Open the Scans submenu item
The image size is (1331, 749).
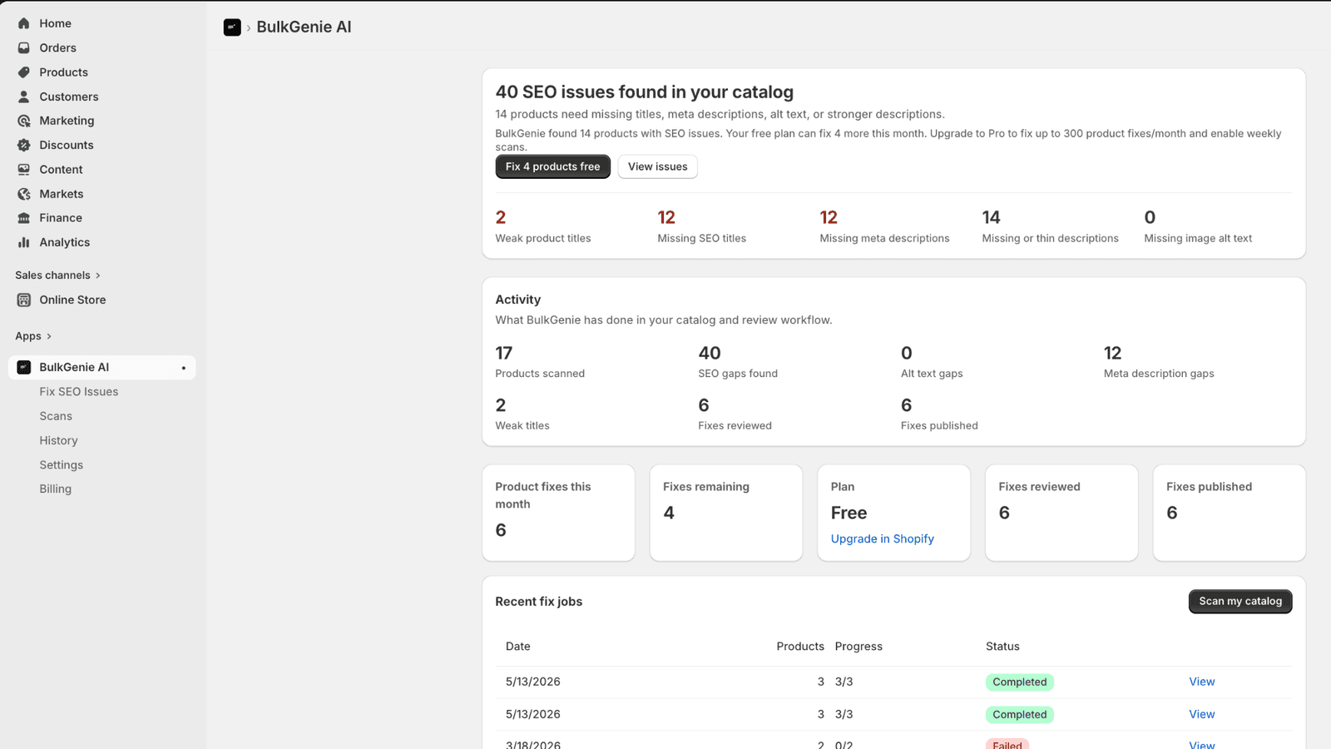56,416
